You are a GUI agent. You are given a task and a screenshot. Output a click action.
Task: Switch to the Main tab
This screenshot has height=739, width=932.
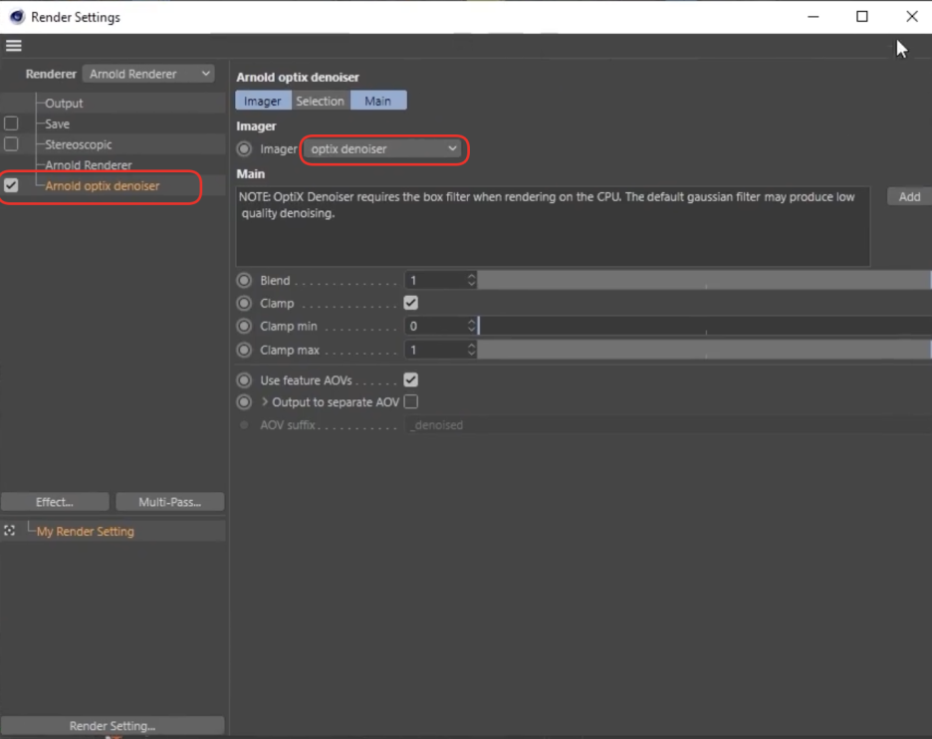point(378,101)
